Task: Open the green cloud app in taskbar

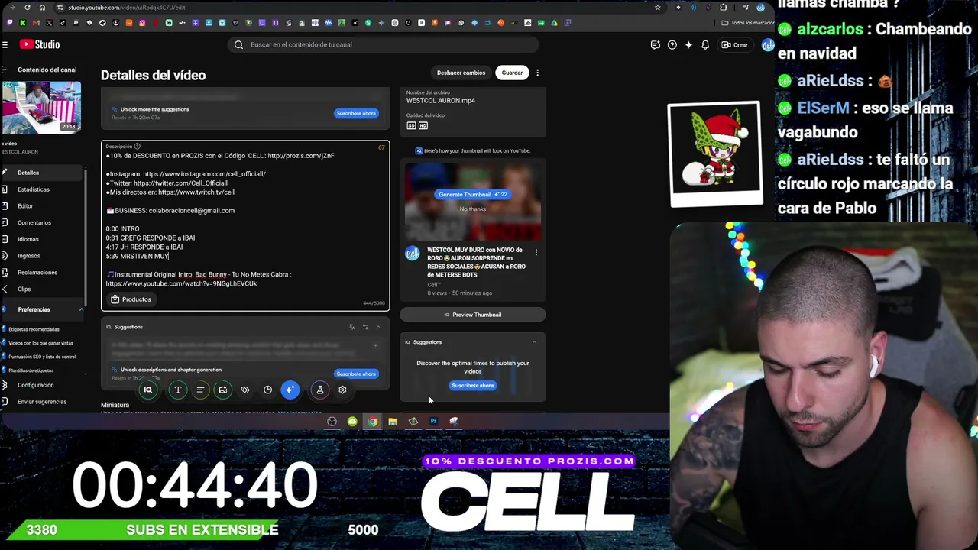Action: point(352,422)
